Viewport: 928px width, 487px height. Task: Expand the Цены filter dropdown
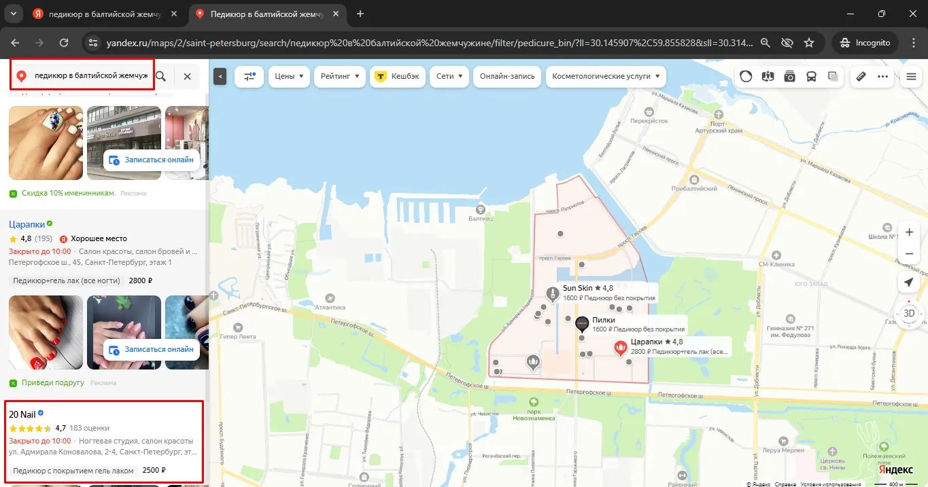pos(289,77)
